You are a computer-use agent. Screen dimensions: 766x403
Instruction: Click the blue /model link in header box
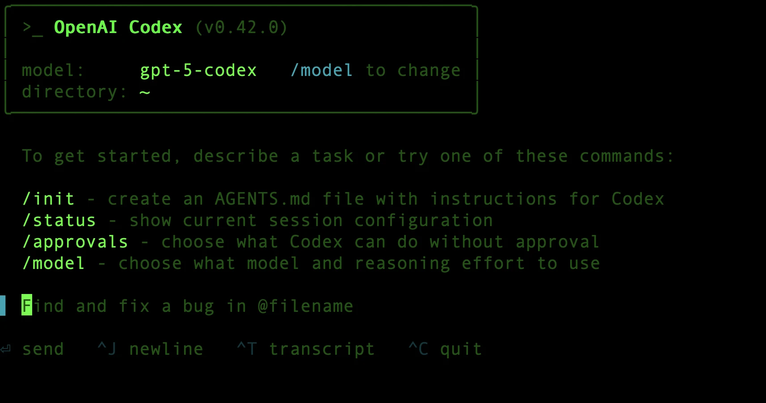(322, 71)
